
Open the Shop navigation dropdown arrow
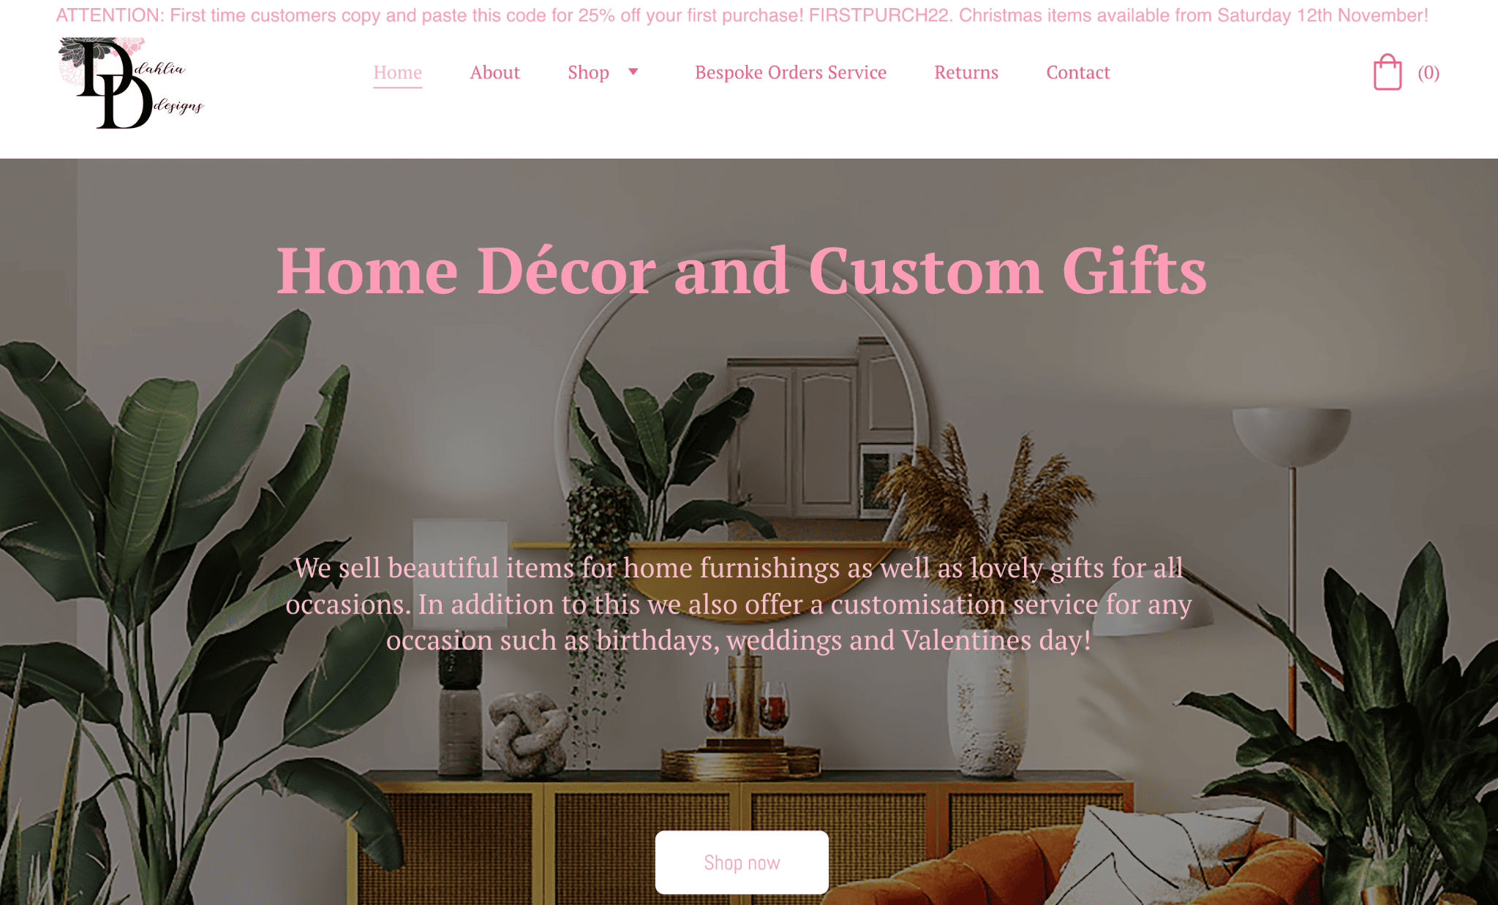633,71
